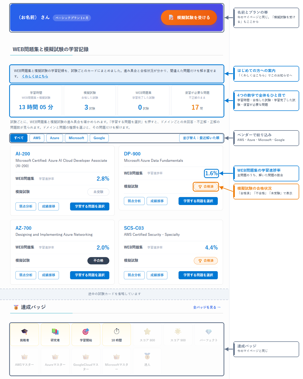Click the 3 試験 passed mock exams value

(90, 107)
